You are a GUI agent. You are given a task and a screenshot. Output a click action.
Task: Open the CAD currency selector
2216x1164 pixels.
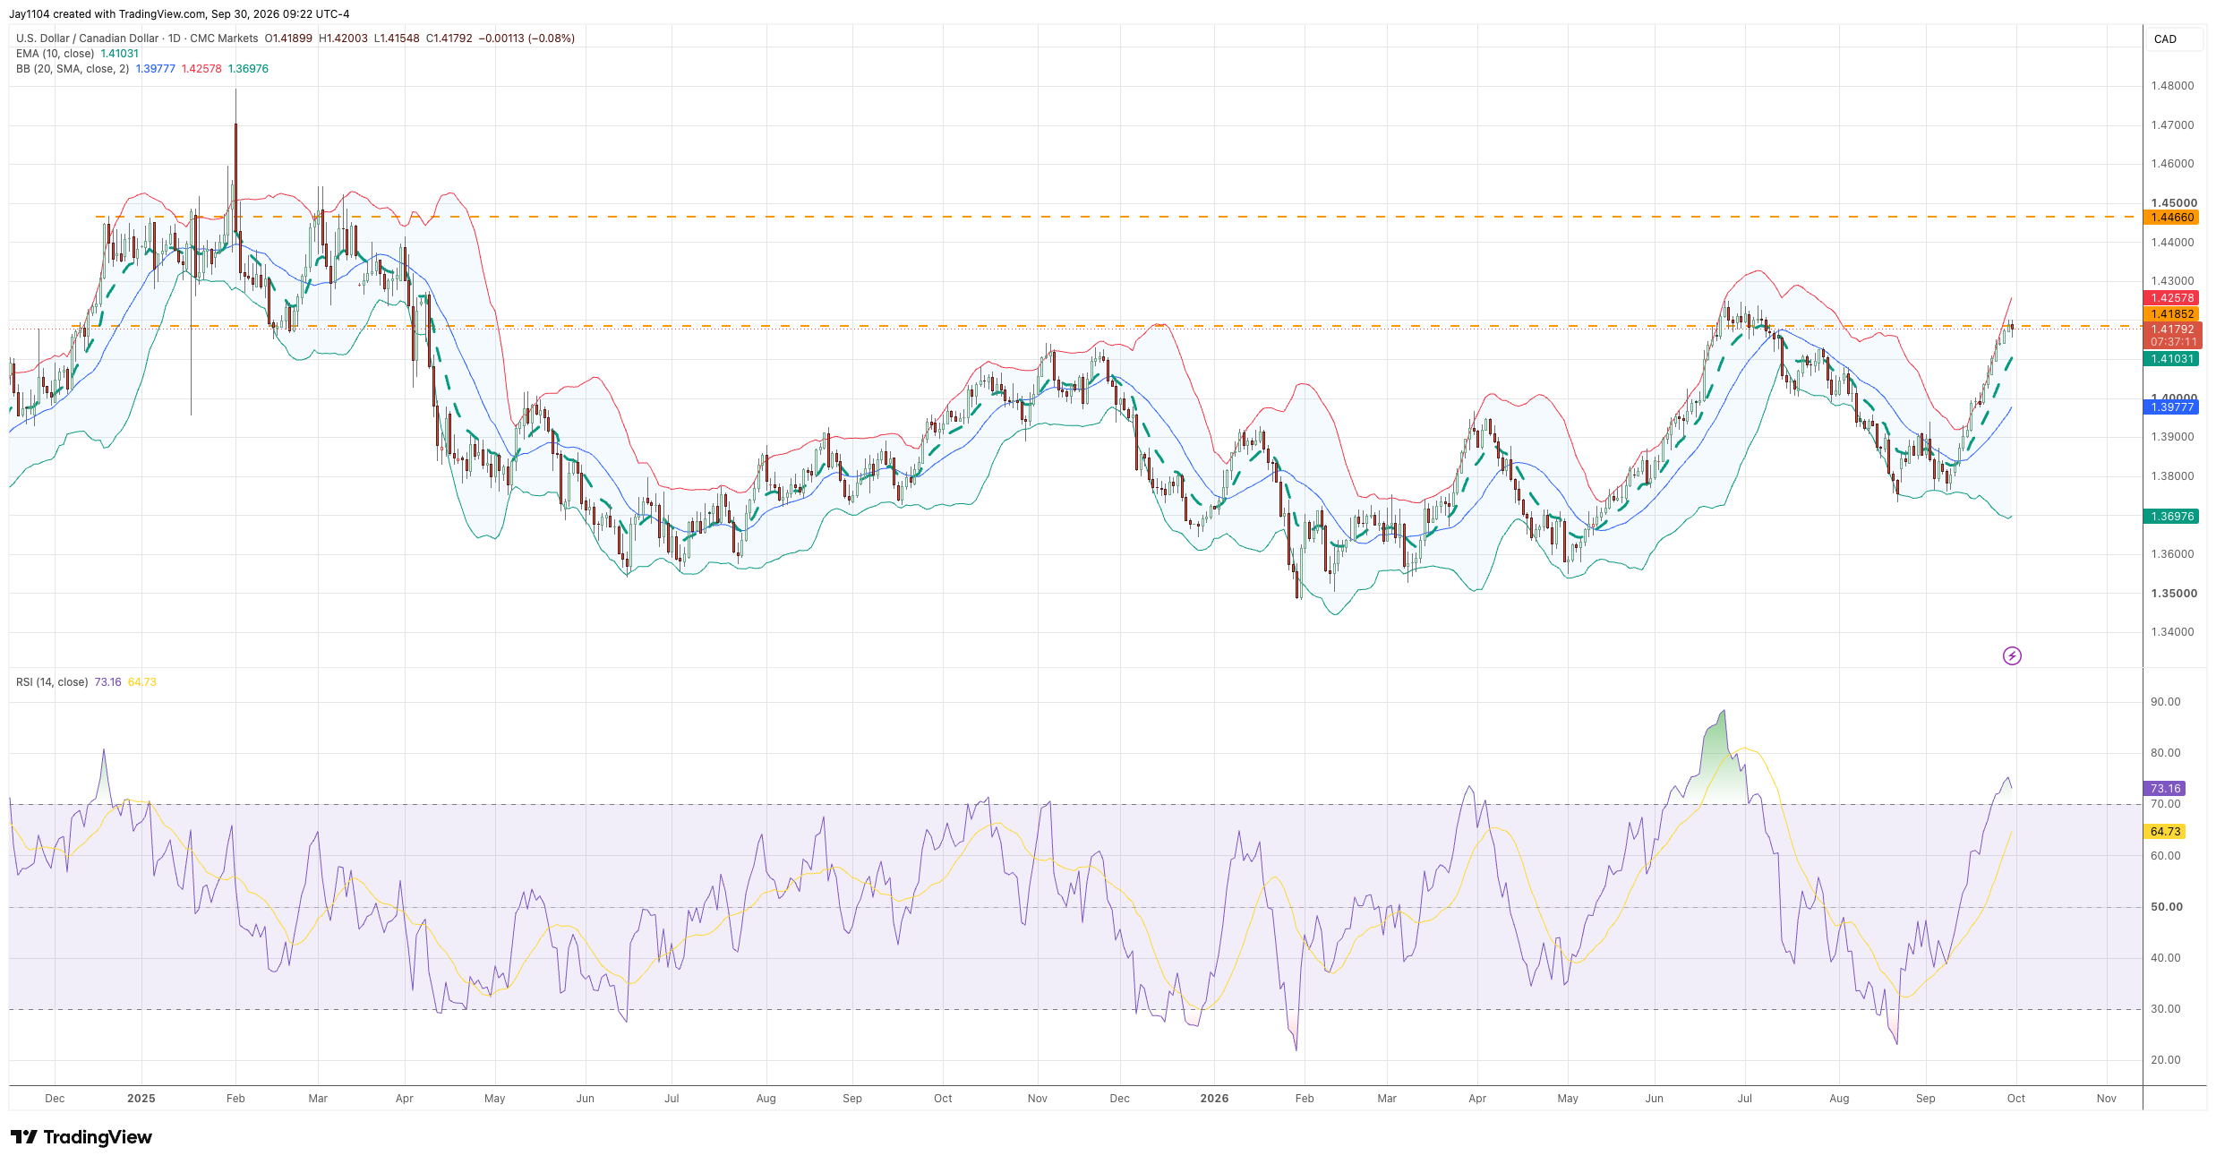[x=2173, y=39]
